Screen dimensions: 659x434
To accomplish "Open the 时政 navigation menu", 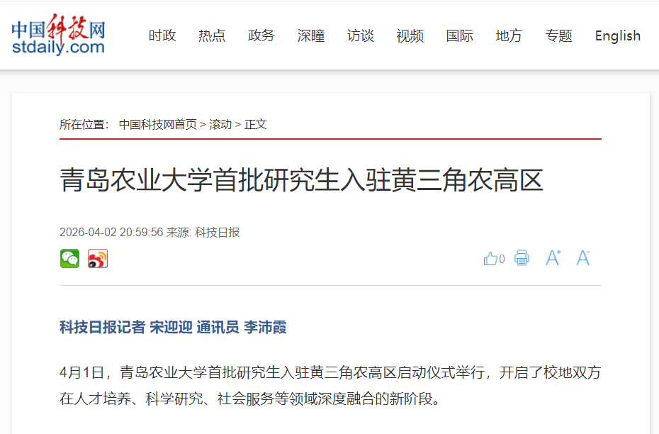I will (x=162, y=35).
